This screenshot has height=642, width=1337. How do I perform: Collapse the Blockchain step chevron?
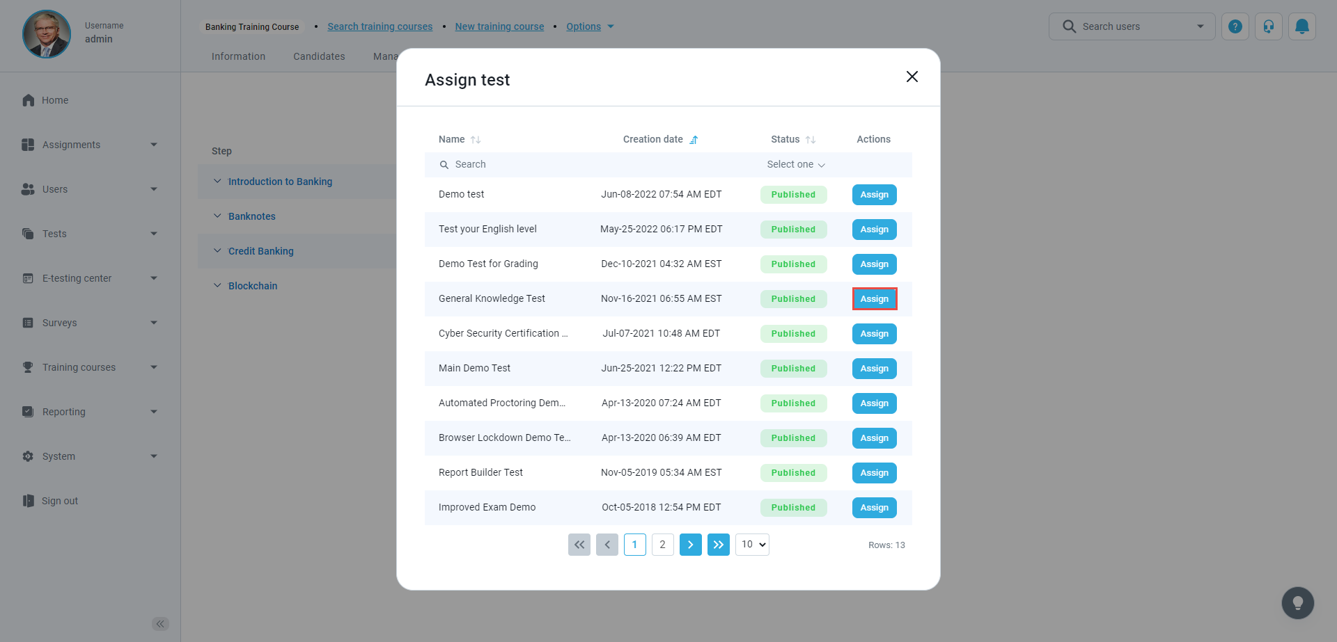coord(217,286)
